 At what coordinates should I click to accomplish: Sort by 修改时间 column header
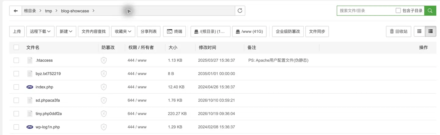point(207,47)
